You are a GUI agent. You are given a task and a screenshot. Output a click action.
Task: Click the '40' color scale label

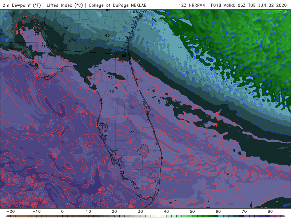coord(166,211)
